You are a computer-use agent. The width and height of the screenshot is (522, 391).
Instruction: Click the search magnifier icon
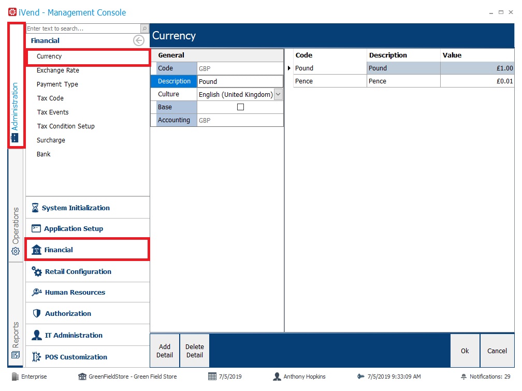(144, 28)
